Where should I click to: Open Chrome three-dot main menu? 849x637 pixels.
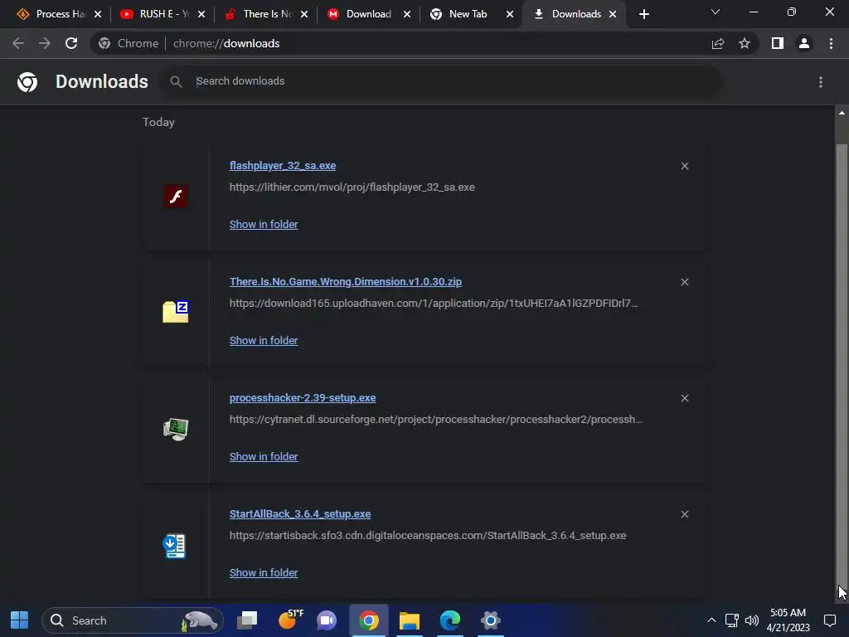tap(831, 43)
